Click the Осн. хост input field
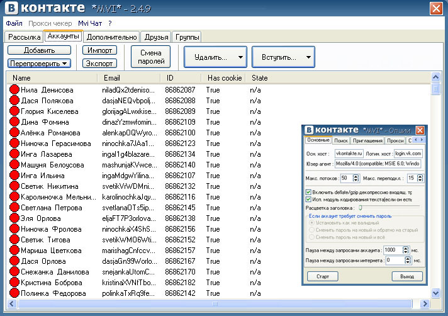This screenshot has height=316, width=448. click(349, 154)
